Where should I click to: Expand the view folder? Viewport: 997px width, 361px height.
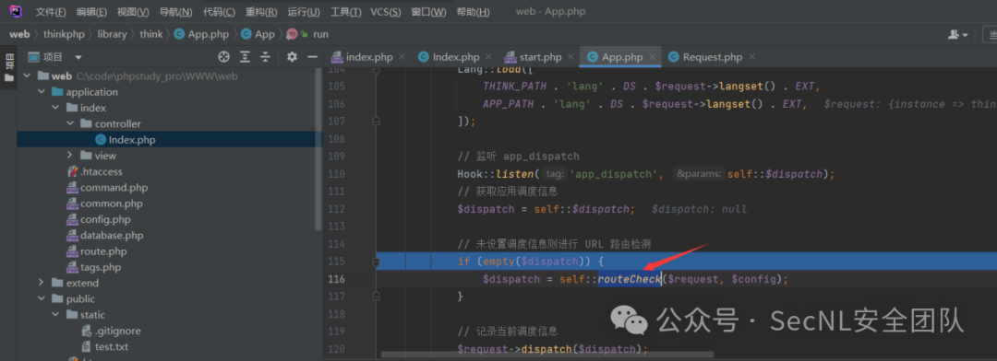[x=70, y=156]
